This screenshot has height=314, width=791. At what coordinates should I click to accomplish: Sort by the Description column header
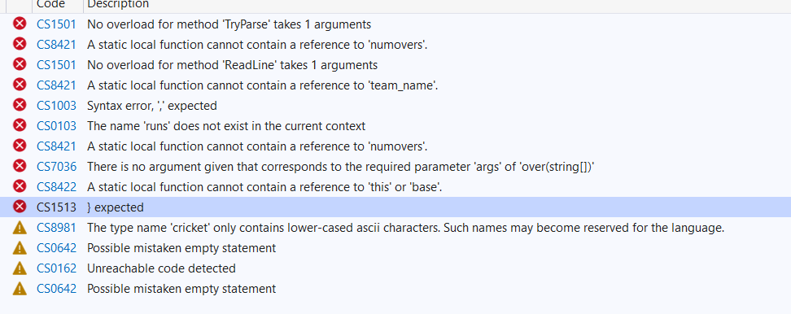coord(118,4)
